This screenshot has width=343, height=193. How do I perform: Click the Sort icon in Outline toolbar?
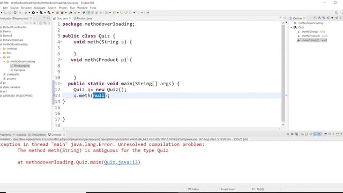319,18
